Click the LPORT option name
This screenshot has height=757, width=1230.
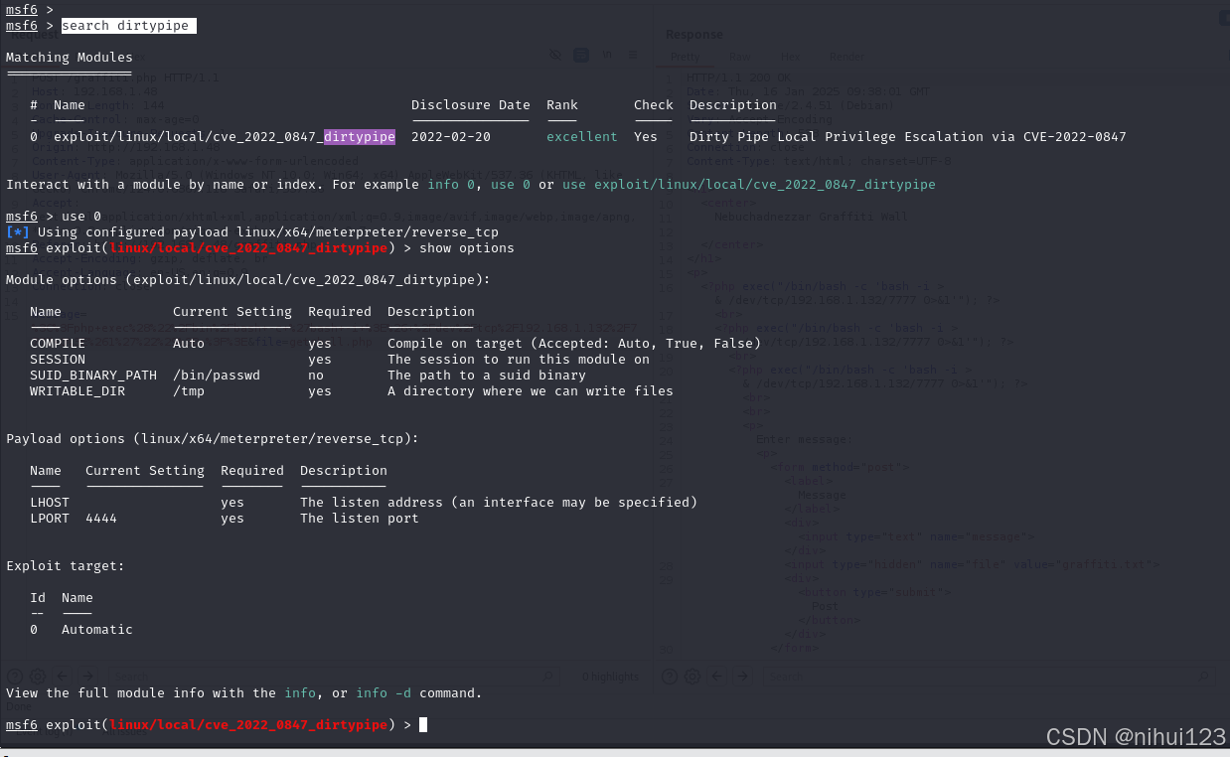click(x=50, y=518)
